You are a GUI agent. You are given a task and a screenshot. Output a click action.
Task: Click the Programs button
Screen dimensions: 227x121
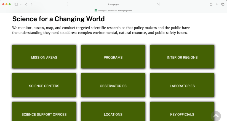113,57
